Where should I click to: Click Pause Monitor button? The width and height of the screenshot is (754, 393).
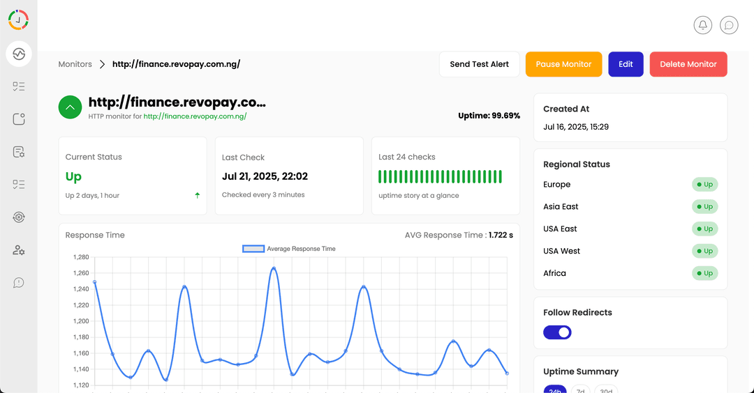click(563, 64)
